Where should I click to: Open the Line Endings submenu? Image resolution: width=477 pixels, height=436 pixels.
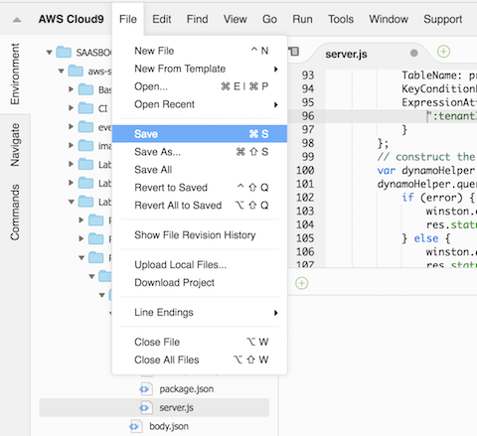[x=200, y=313]
